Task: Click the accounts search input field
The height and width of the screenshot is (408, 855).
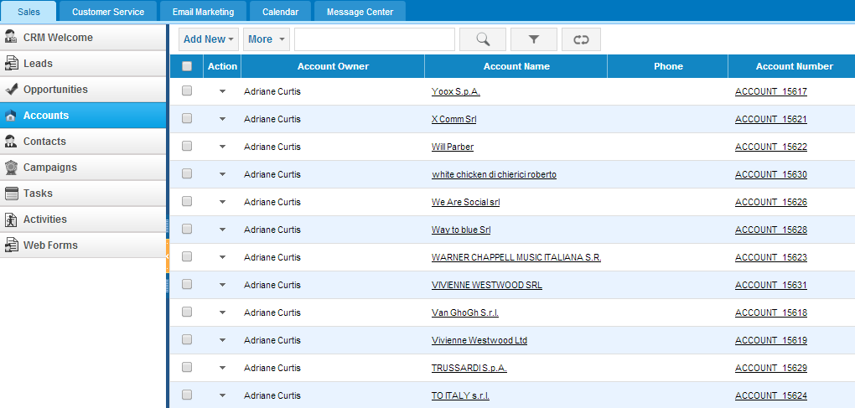Action: tap(375, 39)
